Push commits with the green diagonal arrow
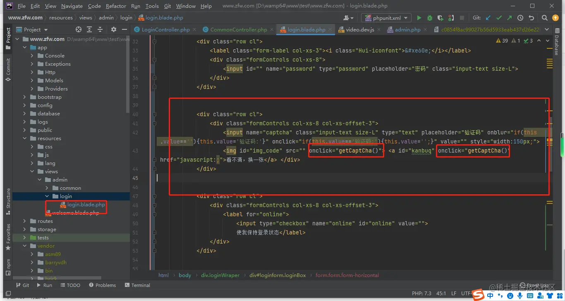 coord(510,18)
